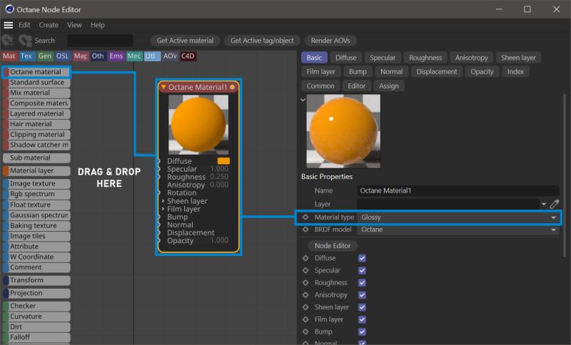Click the keyframe diamond beside Roughness checkbox

pos(305,282)
